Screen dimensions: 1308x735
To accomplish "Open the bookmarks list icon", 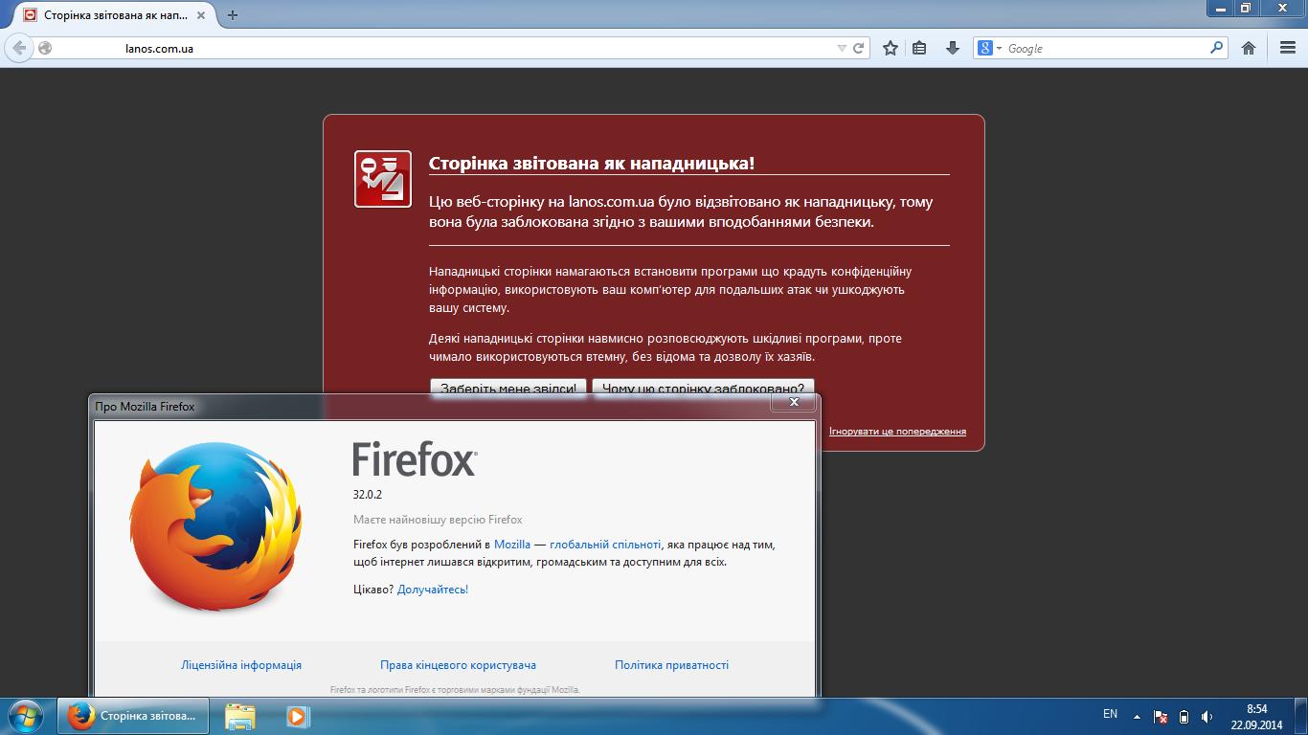I will coord(919,48).
